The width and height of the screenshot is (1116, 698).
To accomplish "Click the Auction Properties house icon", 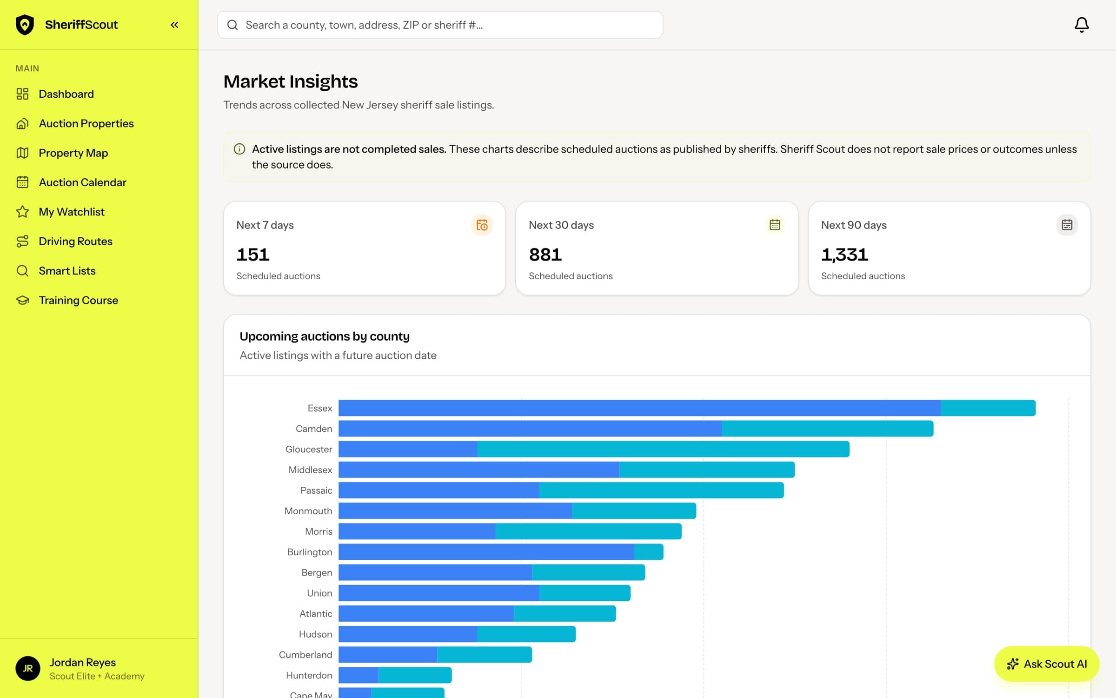I will click(22, 123).
